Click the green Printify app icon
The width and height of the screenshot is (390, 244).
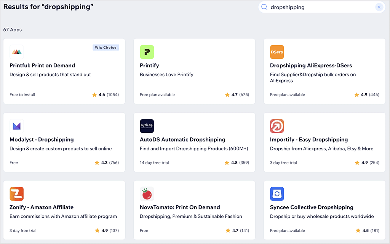[x=147, y=52]
